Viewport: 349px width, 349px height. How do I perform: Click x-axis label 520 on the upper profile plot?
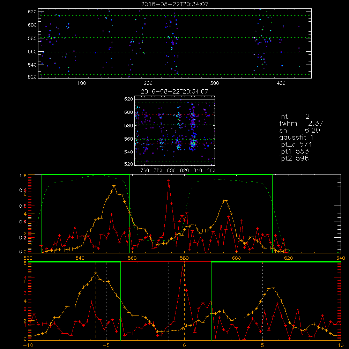(28, 258)
